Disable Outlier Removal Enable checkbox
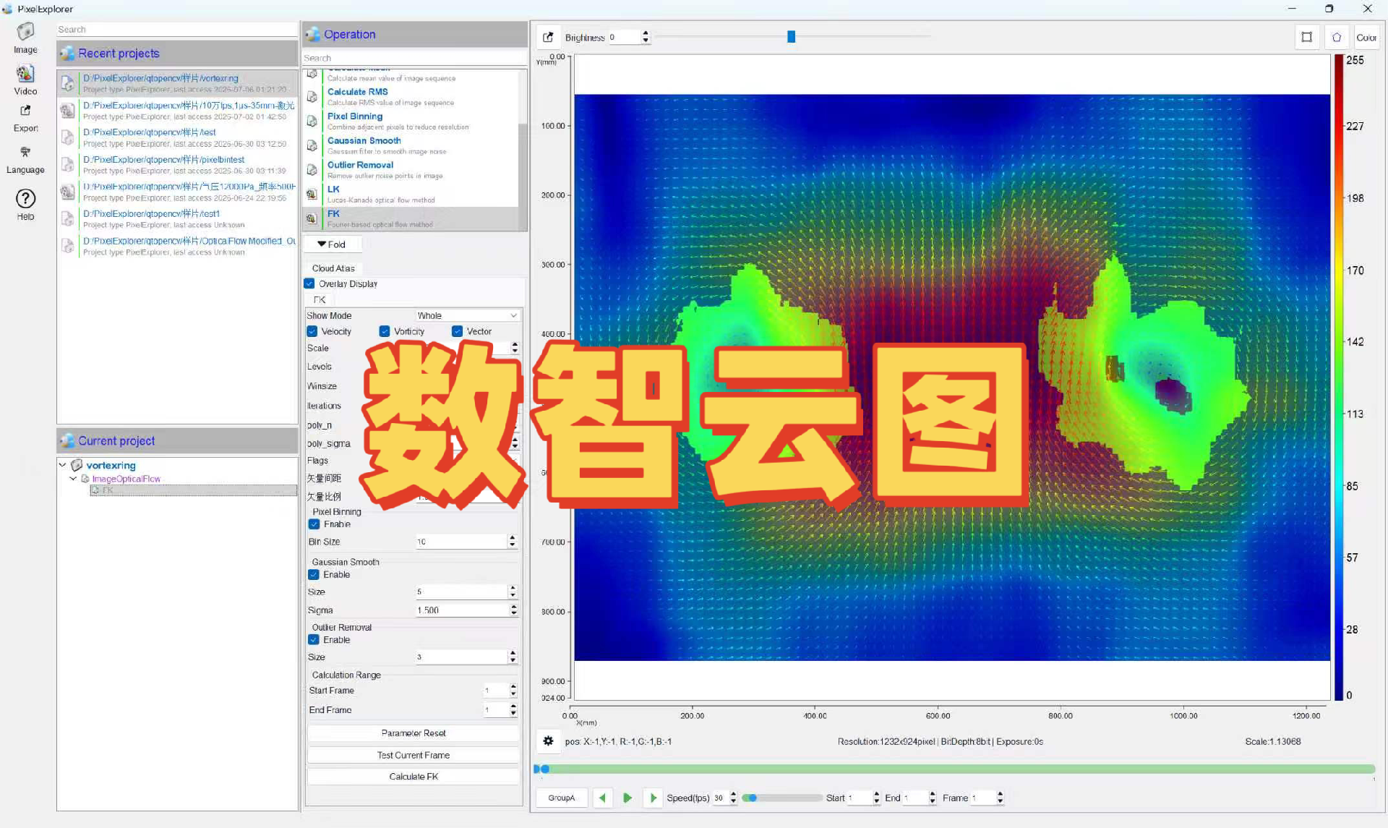1388x828 pixels. click(314, 640)
